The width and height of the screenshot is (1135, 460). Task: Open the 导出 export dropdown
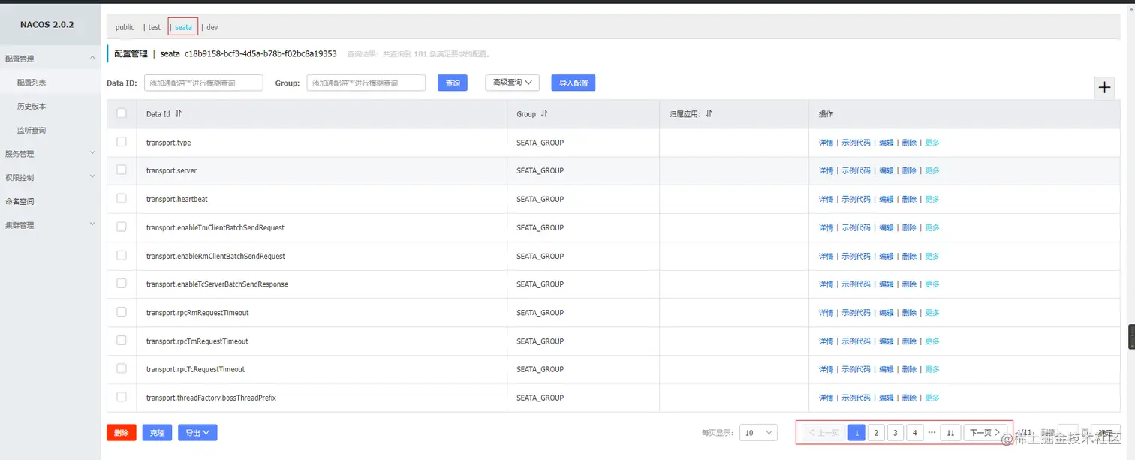tap(197, 433)
